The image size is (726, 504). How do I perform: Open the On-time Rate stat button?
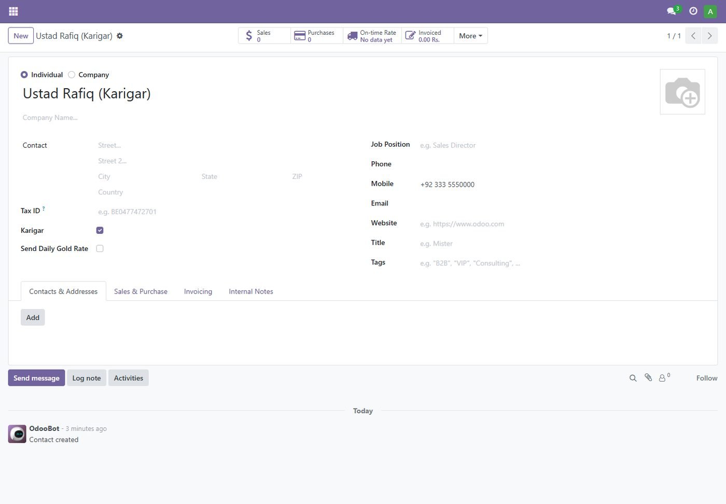(372, 36)
